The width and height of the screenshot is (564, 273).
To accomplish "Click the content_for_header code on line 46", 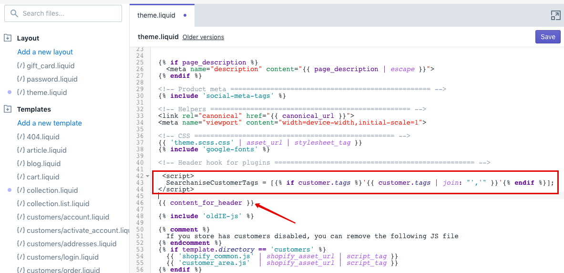I will point(206,203).
